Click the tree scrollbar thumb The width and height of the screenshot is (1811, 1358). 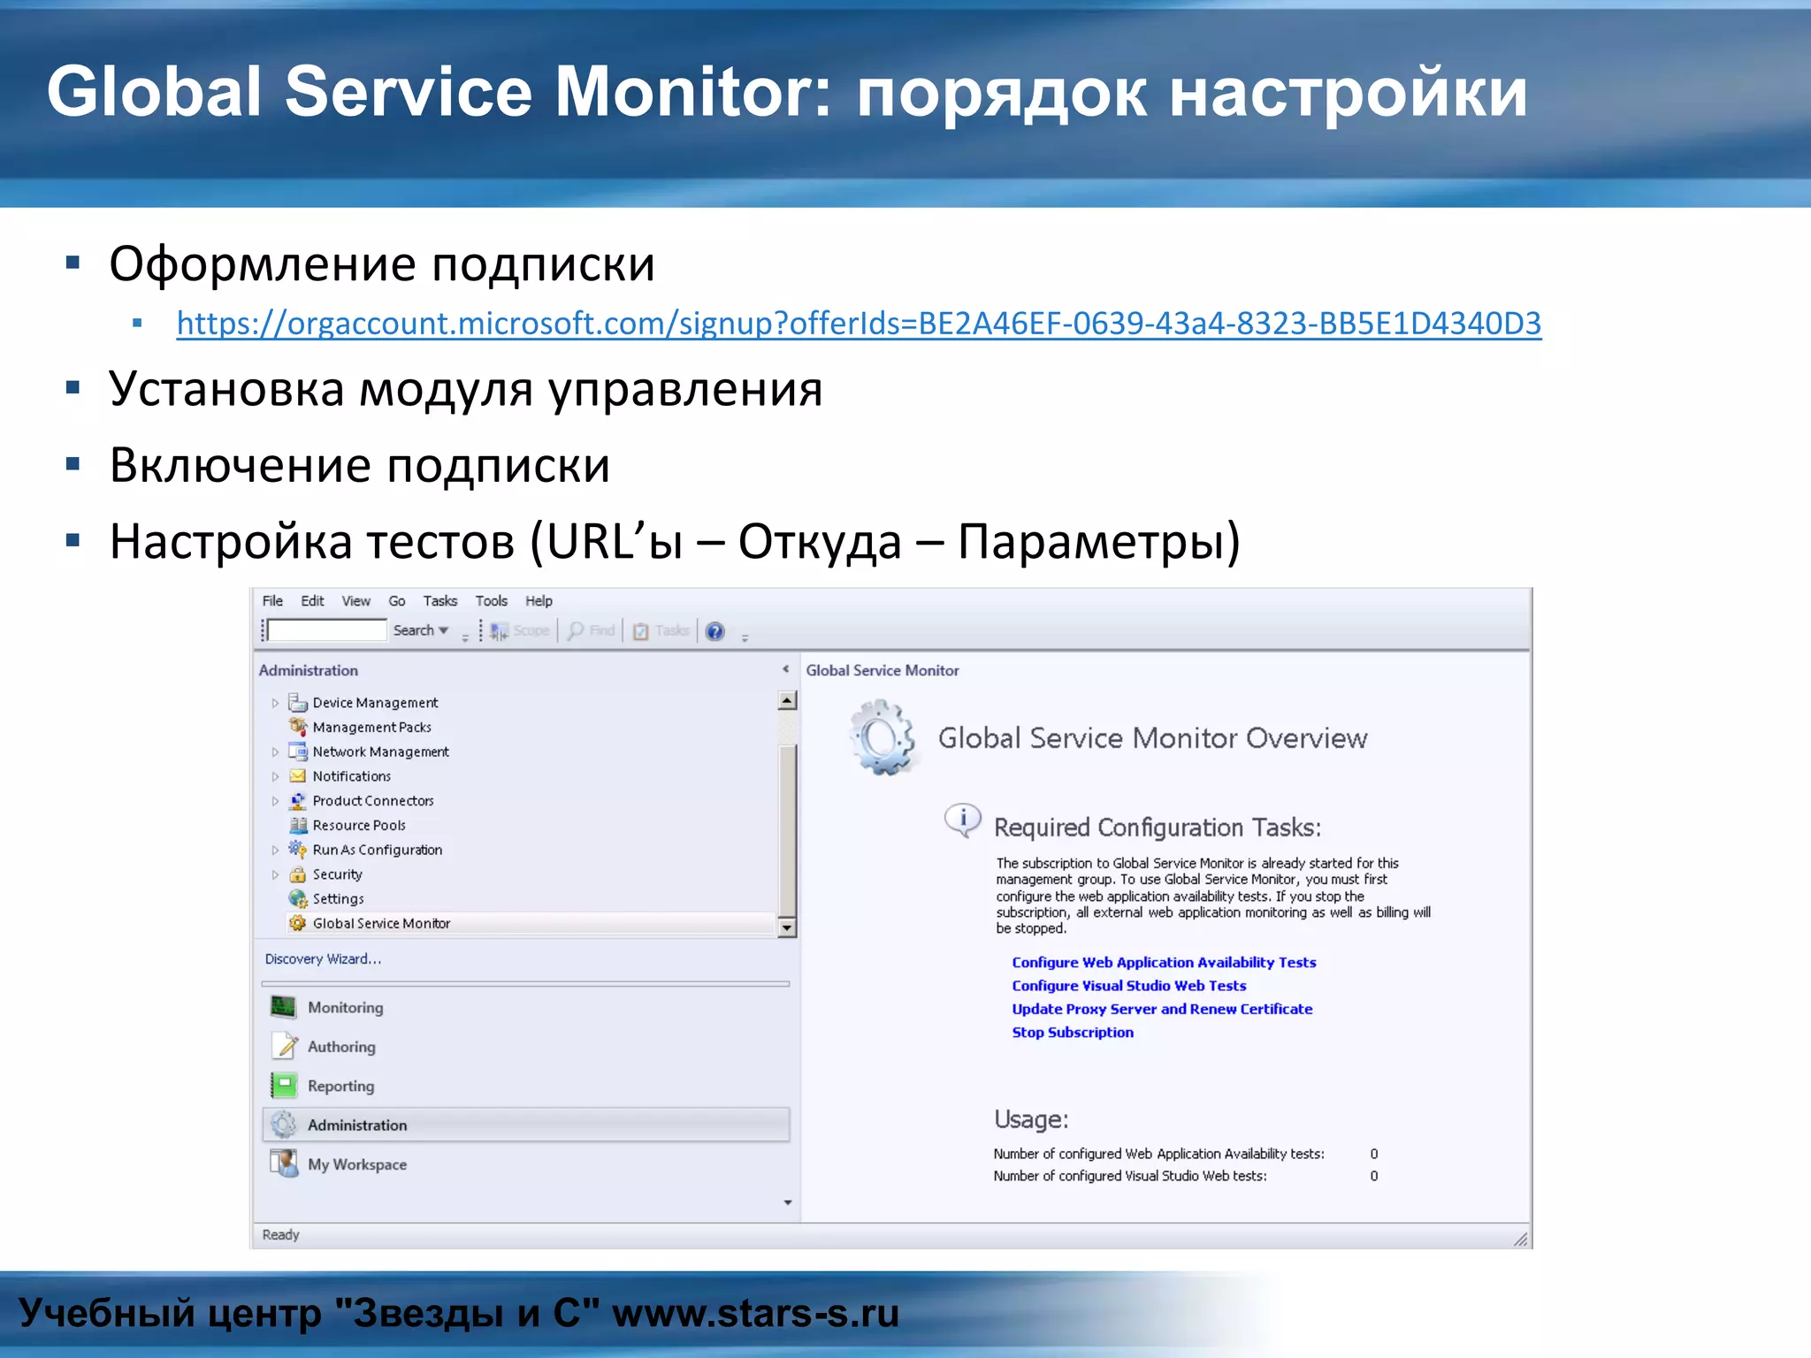787,831
